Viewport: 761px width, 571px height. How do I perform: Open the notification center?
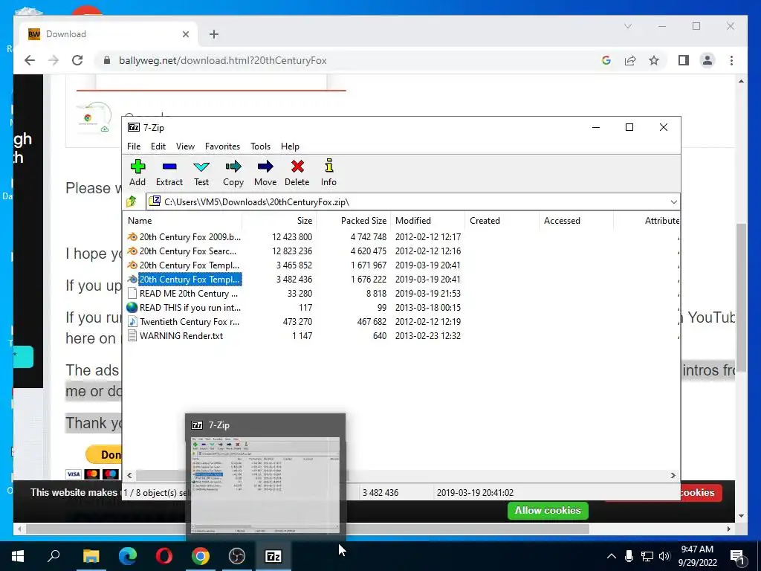[737, 556]
